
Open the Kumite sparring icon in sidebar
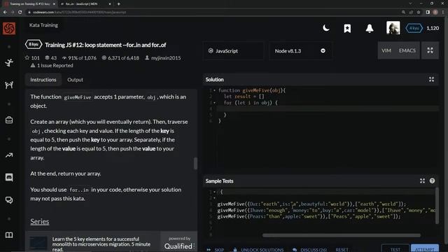click(x=9, y=85)
